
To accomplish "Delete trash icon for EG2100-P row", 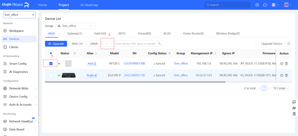I will click(x=286, y=75).
